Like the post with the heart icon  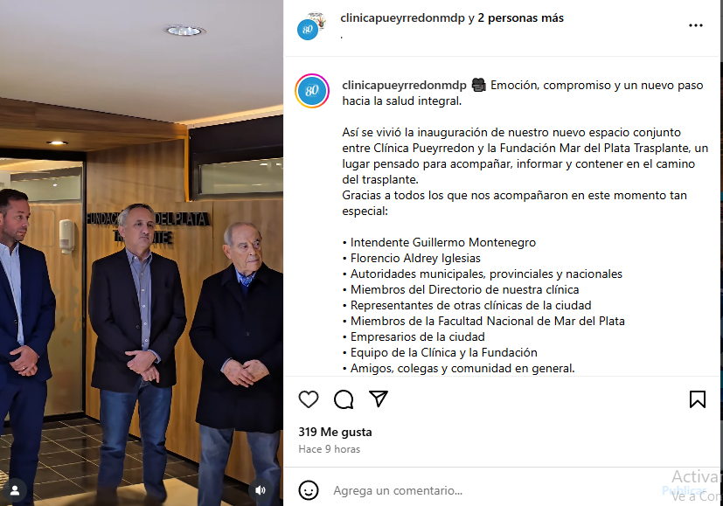tap(309, 399)
